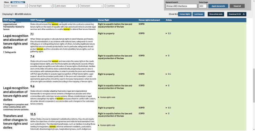Open the VGGT Section filter dropdown

pos(16,6)
